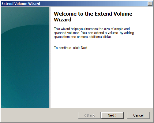
Task: Click the paragraph describing simple and spanned volumes
Action: point(94,33)
